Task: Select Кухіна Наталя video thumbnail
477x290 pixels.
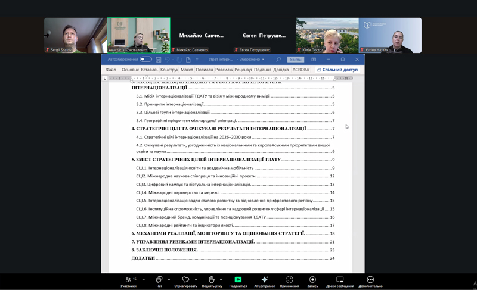Action: (x=390, y=35)
